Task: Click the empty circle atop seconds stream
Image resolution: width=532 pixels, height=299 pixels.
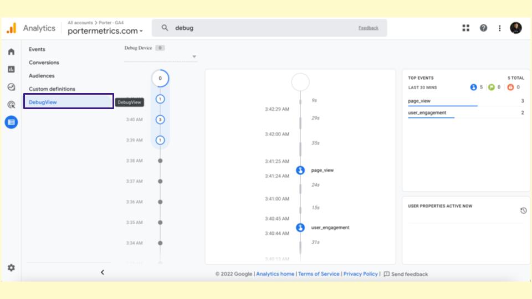Action: click(300, 82)
